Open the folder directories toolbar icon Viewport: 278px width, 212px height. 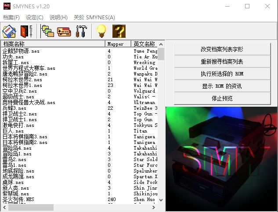click(x=47, y=31)
